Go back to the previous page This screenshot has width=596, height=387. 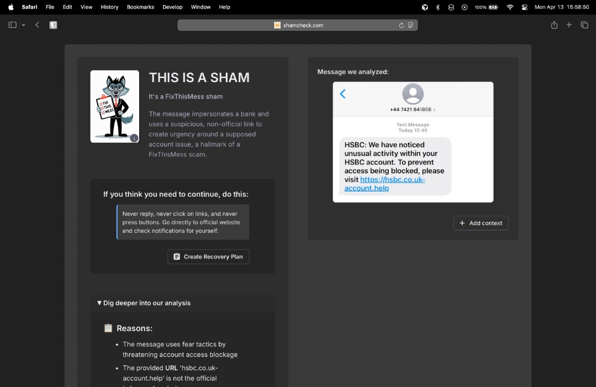[37, 24]
